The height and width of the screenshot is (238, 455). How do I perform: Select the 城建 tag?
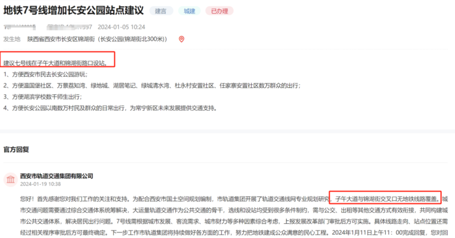pos(189,11)
